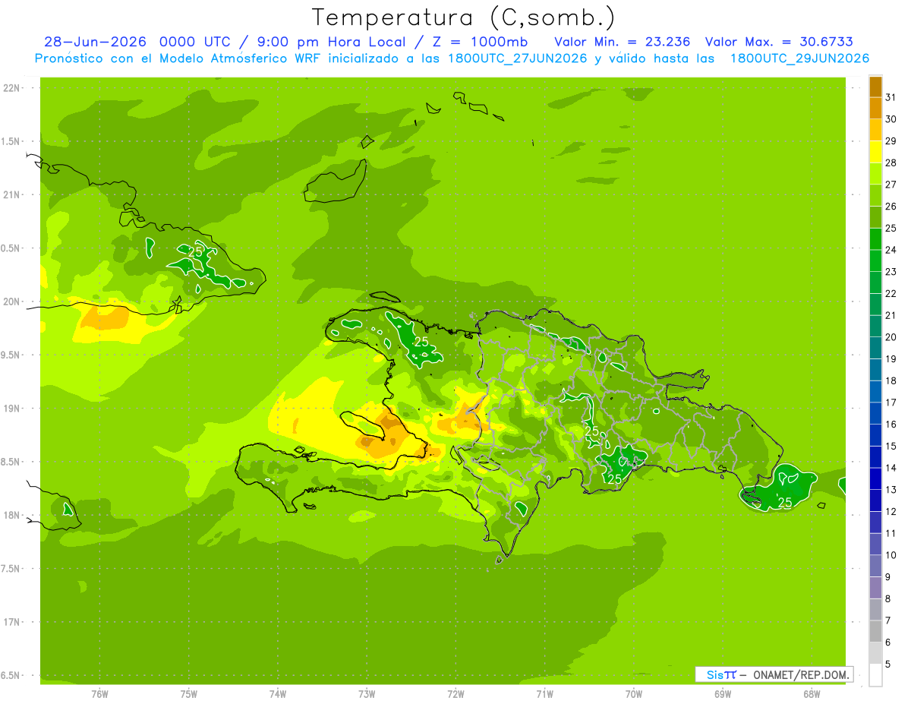
Task: Click the 76W longitude label
Action: point(99,693)
